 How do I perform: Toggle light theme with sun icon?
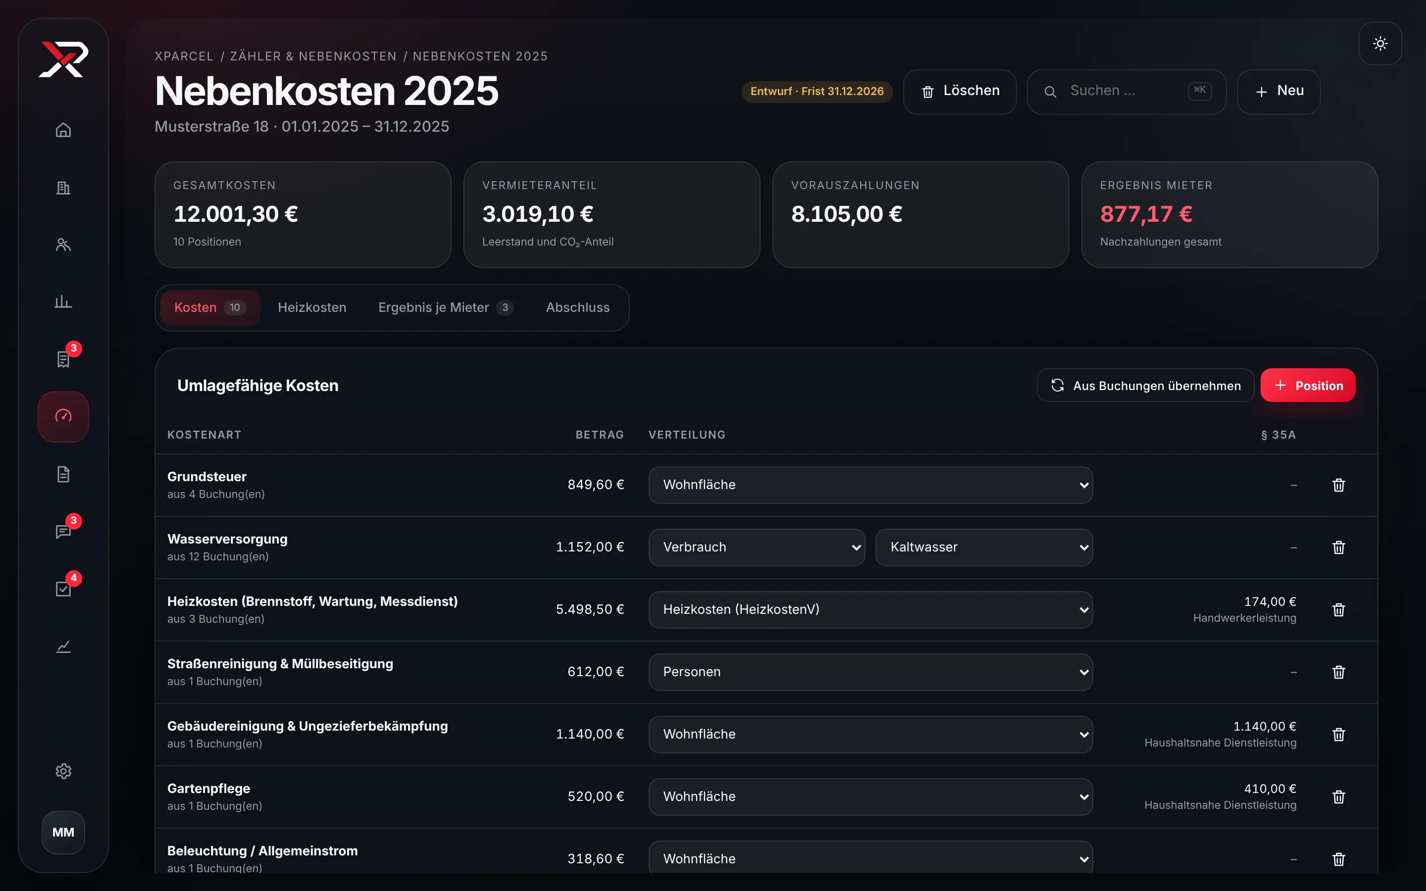click(1380, 44)
